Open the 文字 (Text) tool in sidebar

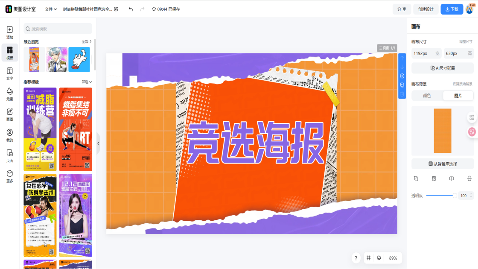coord(9,73)
